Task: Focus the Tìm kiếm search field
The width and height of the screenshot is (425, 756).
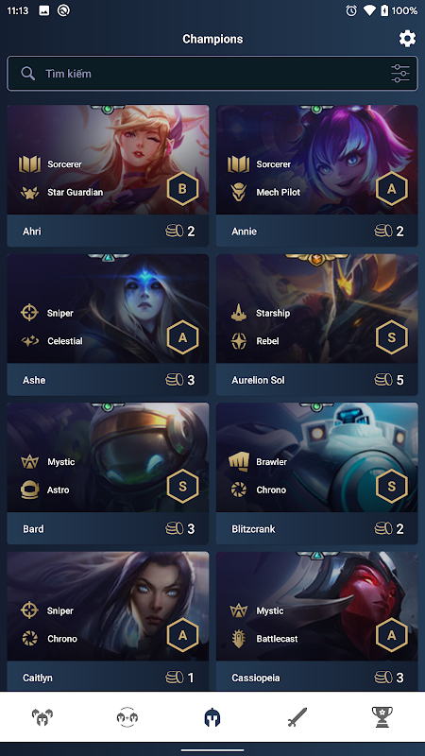Action: pyautogui.click(x=212, y=74)
